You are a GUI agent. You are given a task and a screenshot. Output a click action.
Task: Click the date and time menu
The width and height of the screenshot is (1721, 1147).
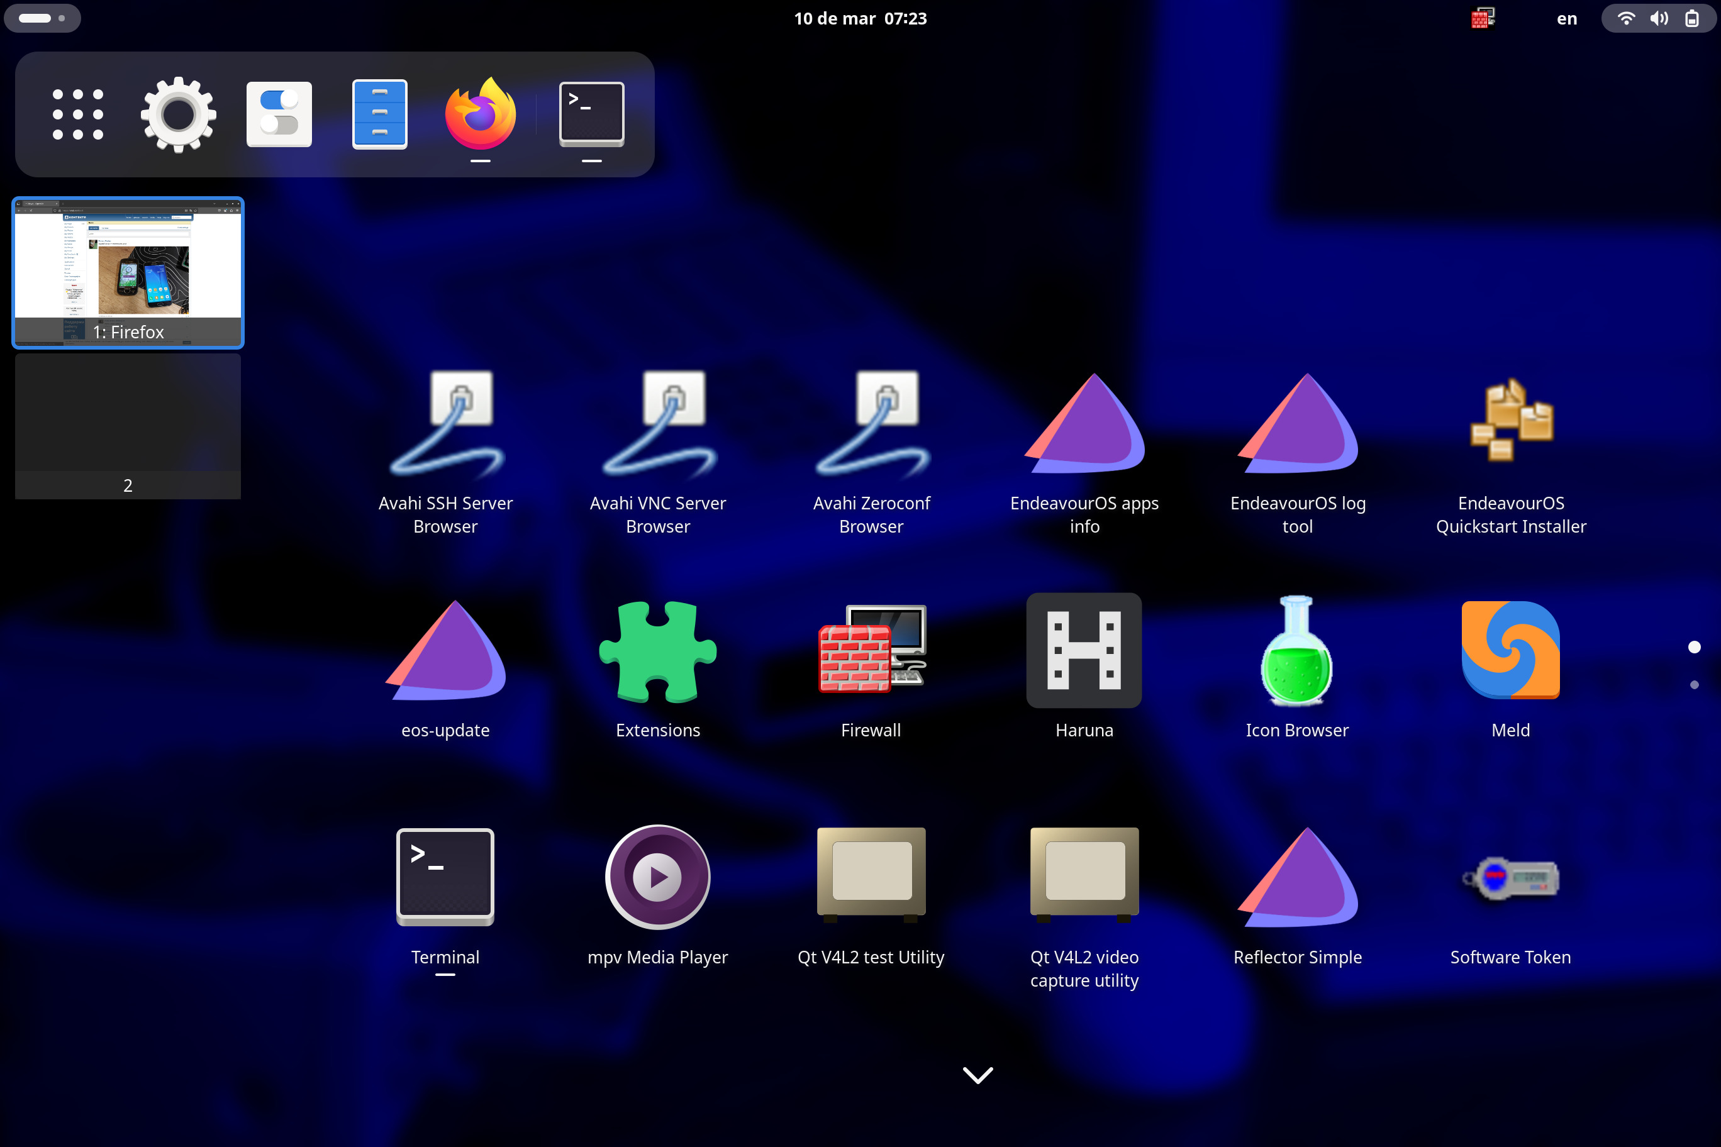860,18
